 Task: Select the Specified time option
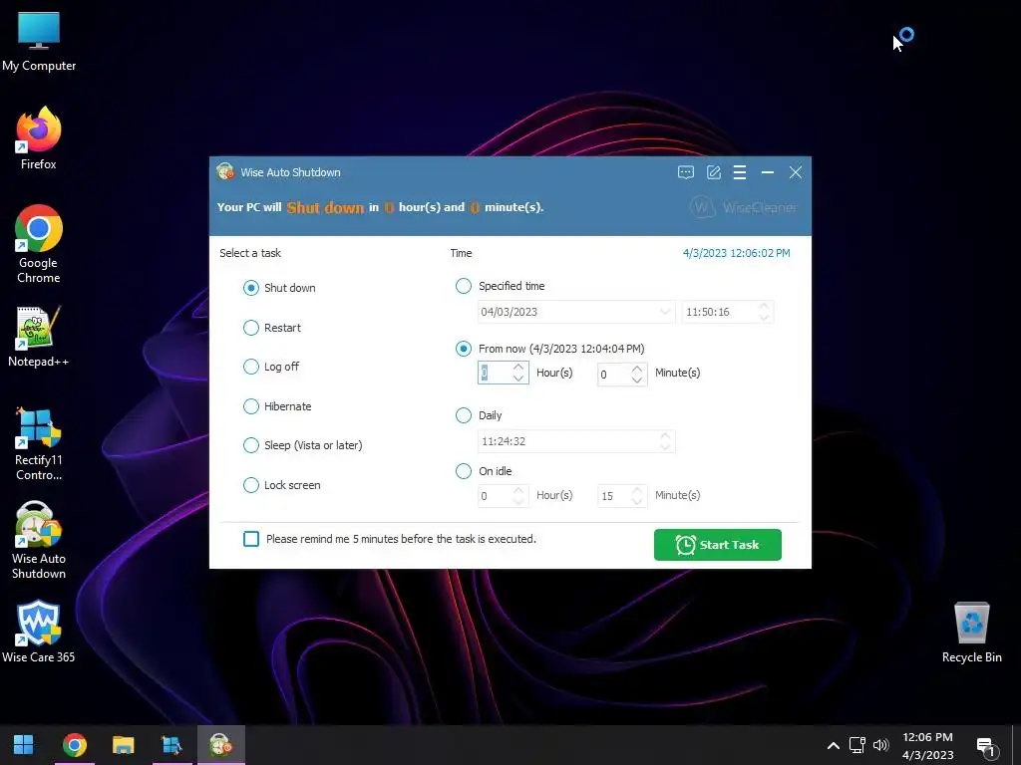pyautogui.click(x=501, y=286)
